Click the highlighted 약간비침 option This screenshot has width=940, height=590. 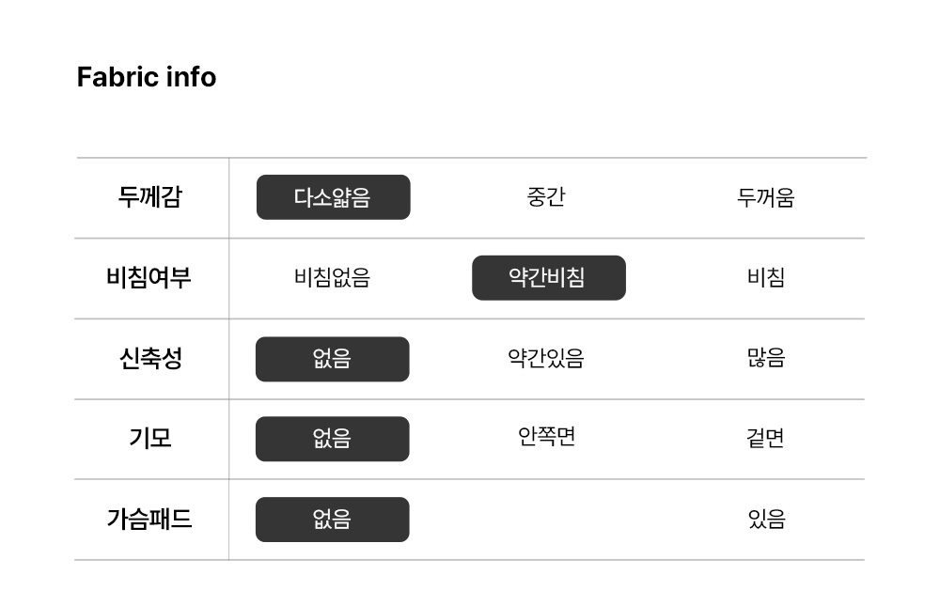pyautogui.click(x=548, y=278)
